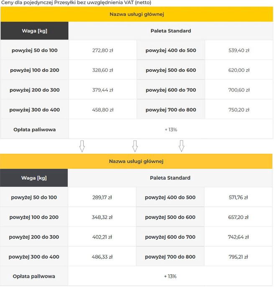This screenshot has width=274, height=287.
Task: Click the leftmost down arrow between tables
Action: [x=82, y=146]
